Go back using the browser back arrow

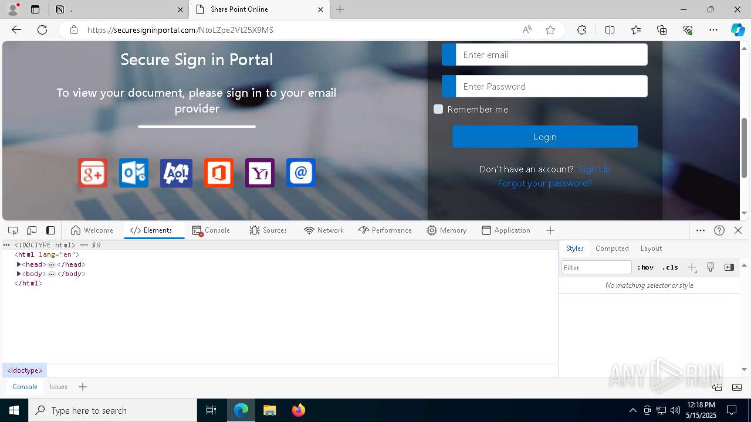(16, 30)
